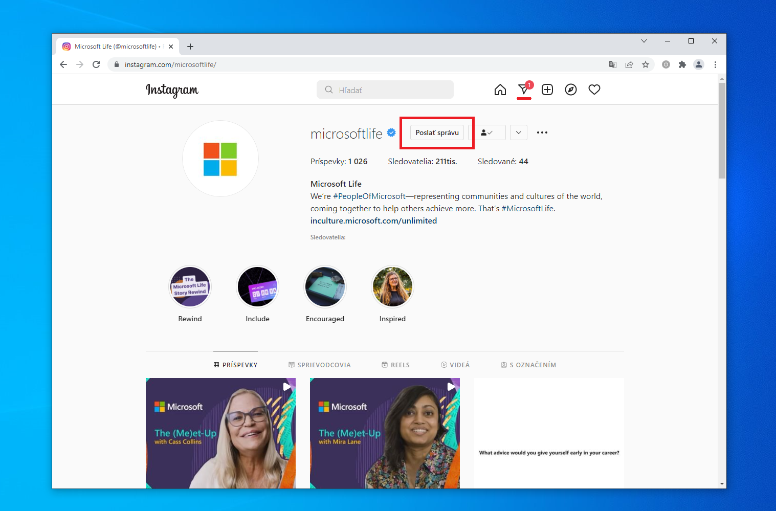Click the share page icon in address bar
Viewport: 776px width, 511px height.
[629, 64]
